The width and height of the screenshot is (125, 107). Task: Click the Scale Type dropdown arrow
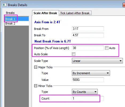coord(120,61)
